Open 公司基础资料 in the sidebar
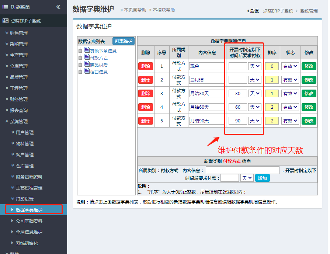The height and width of the screenshot is (254, 330). tap(29, 221)
